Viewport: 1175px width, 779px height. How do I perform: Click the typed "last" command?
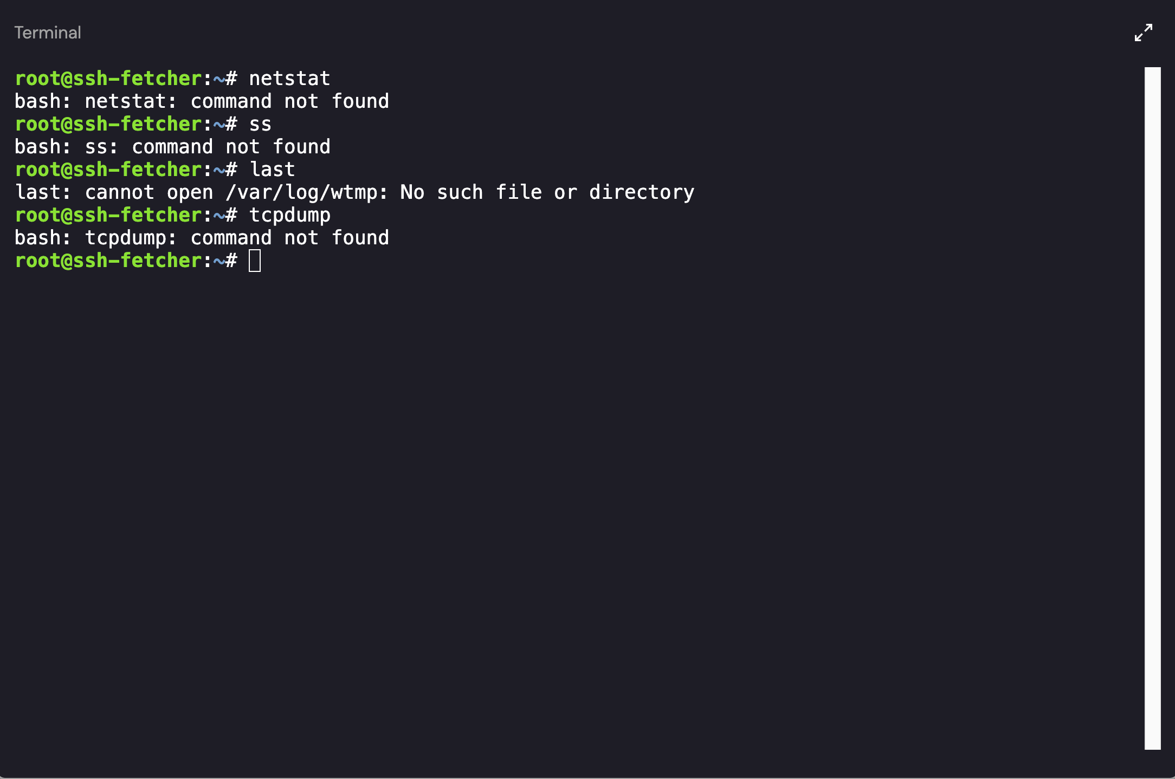coord(272,170)
